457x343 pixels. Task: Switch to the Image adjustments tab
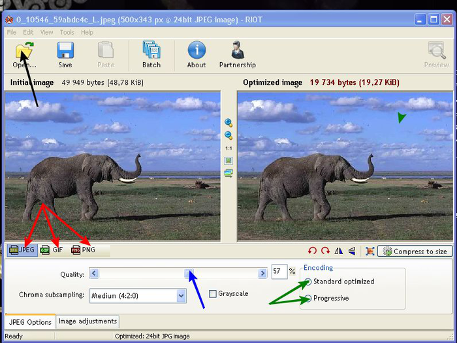click(87, 321)
